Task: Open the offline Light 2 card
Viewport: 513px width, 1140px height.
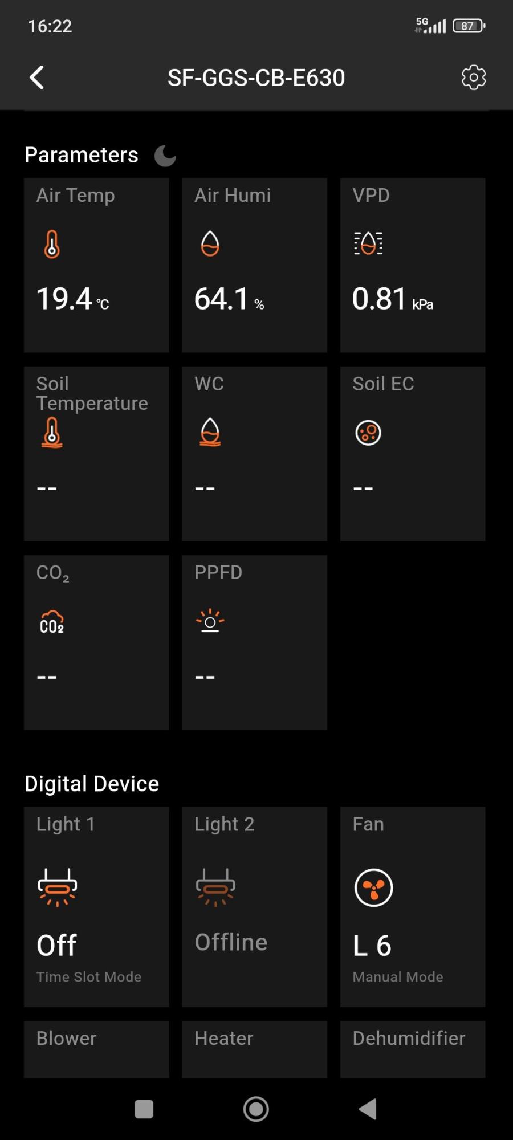Action: pyautogui.click(x=254, y=906)
